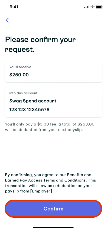Image resolution: width=107 pixels, height=231 pixels.
Task: Tap the Please confirm your request heading
Action: coord(40,45)
